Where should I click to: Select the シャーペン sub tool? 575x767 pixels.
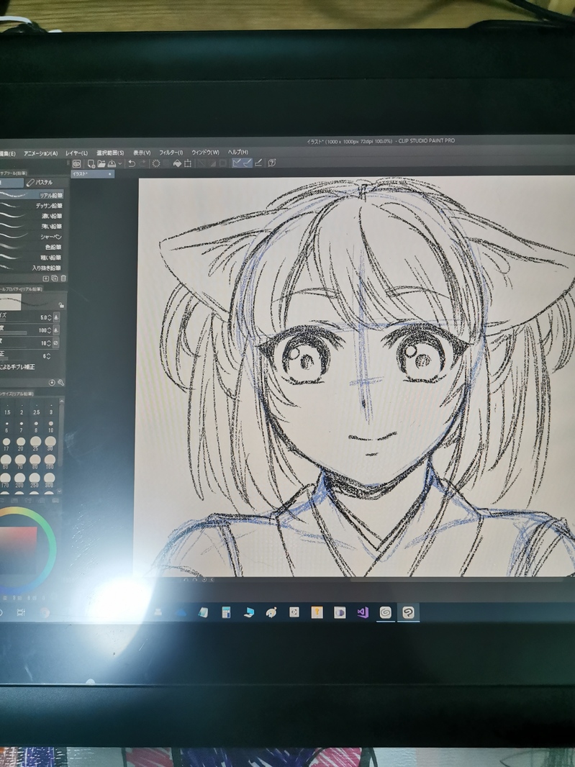tap(32, 236)
